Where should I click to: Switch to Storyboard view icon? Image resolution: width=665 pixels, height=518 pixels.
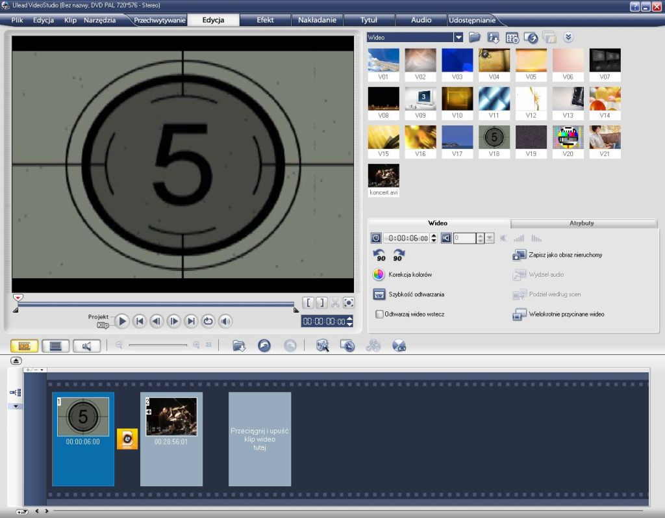tap(24, 345)
